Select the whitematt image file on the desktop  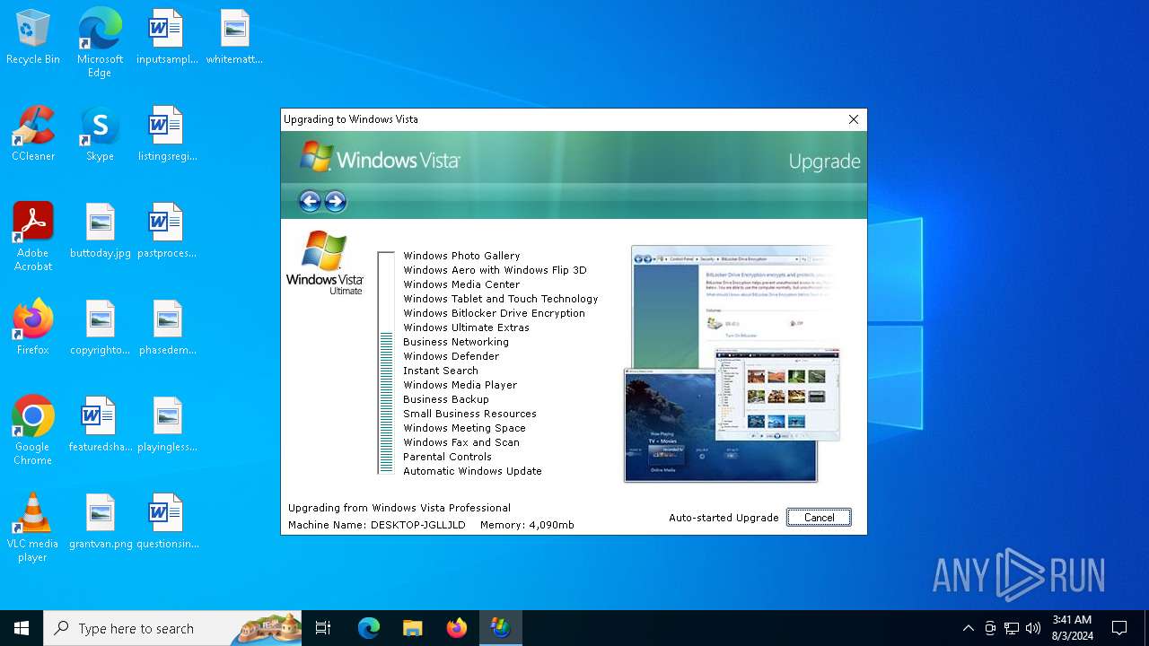pos(234,38)
